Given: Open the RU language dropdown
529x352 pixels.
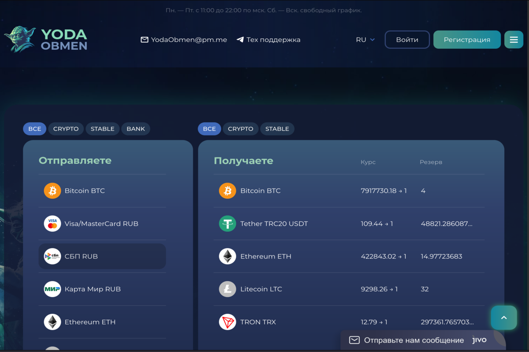Looking at the screenshot, I should (365, 40).
